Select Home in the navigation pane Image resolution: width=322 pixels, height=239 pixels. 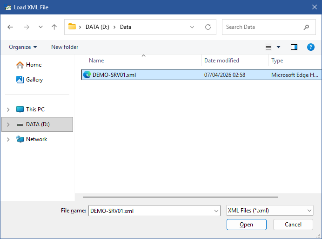tap(34, 65)
